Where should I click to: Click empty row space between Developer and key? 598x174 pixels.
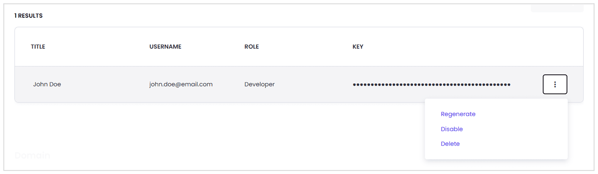tap(313, 84)
